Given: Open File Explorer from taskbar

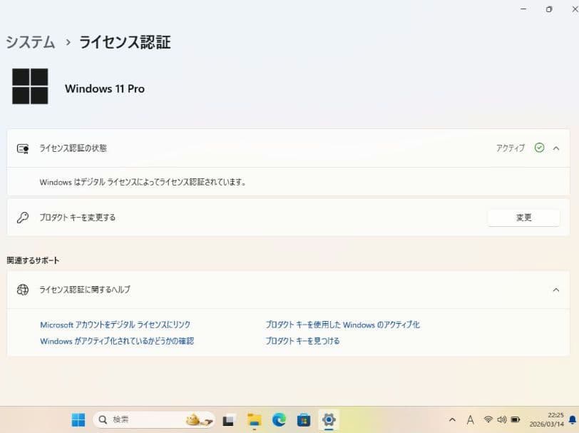Looking at the screenshot, I should (x=254, y=420).
